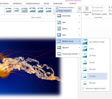Click the Stín menu icon
The image size is (112, 99).
pos(59,22)
